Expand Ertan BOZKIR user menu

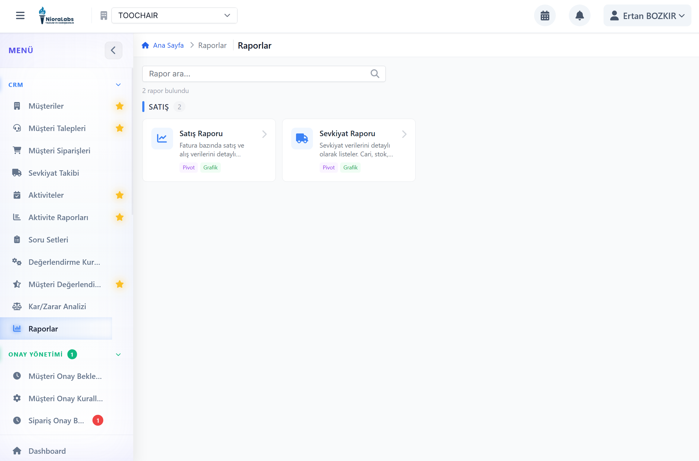point(647,16)
